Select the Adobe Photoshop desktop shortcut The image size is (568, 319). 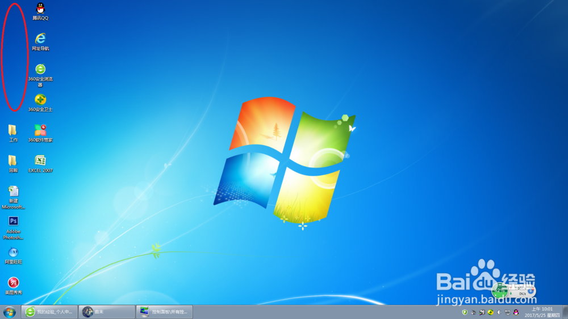[x=13, y=228]
